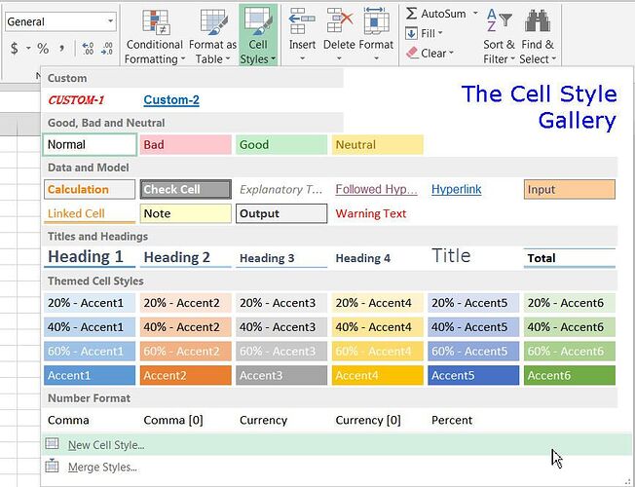The height and width of the screenshot is (487, 635).
Task: Choose Merge Styles menu entry
Action: tap(102, 468)
